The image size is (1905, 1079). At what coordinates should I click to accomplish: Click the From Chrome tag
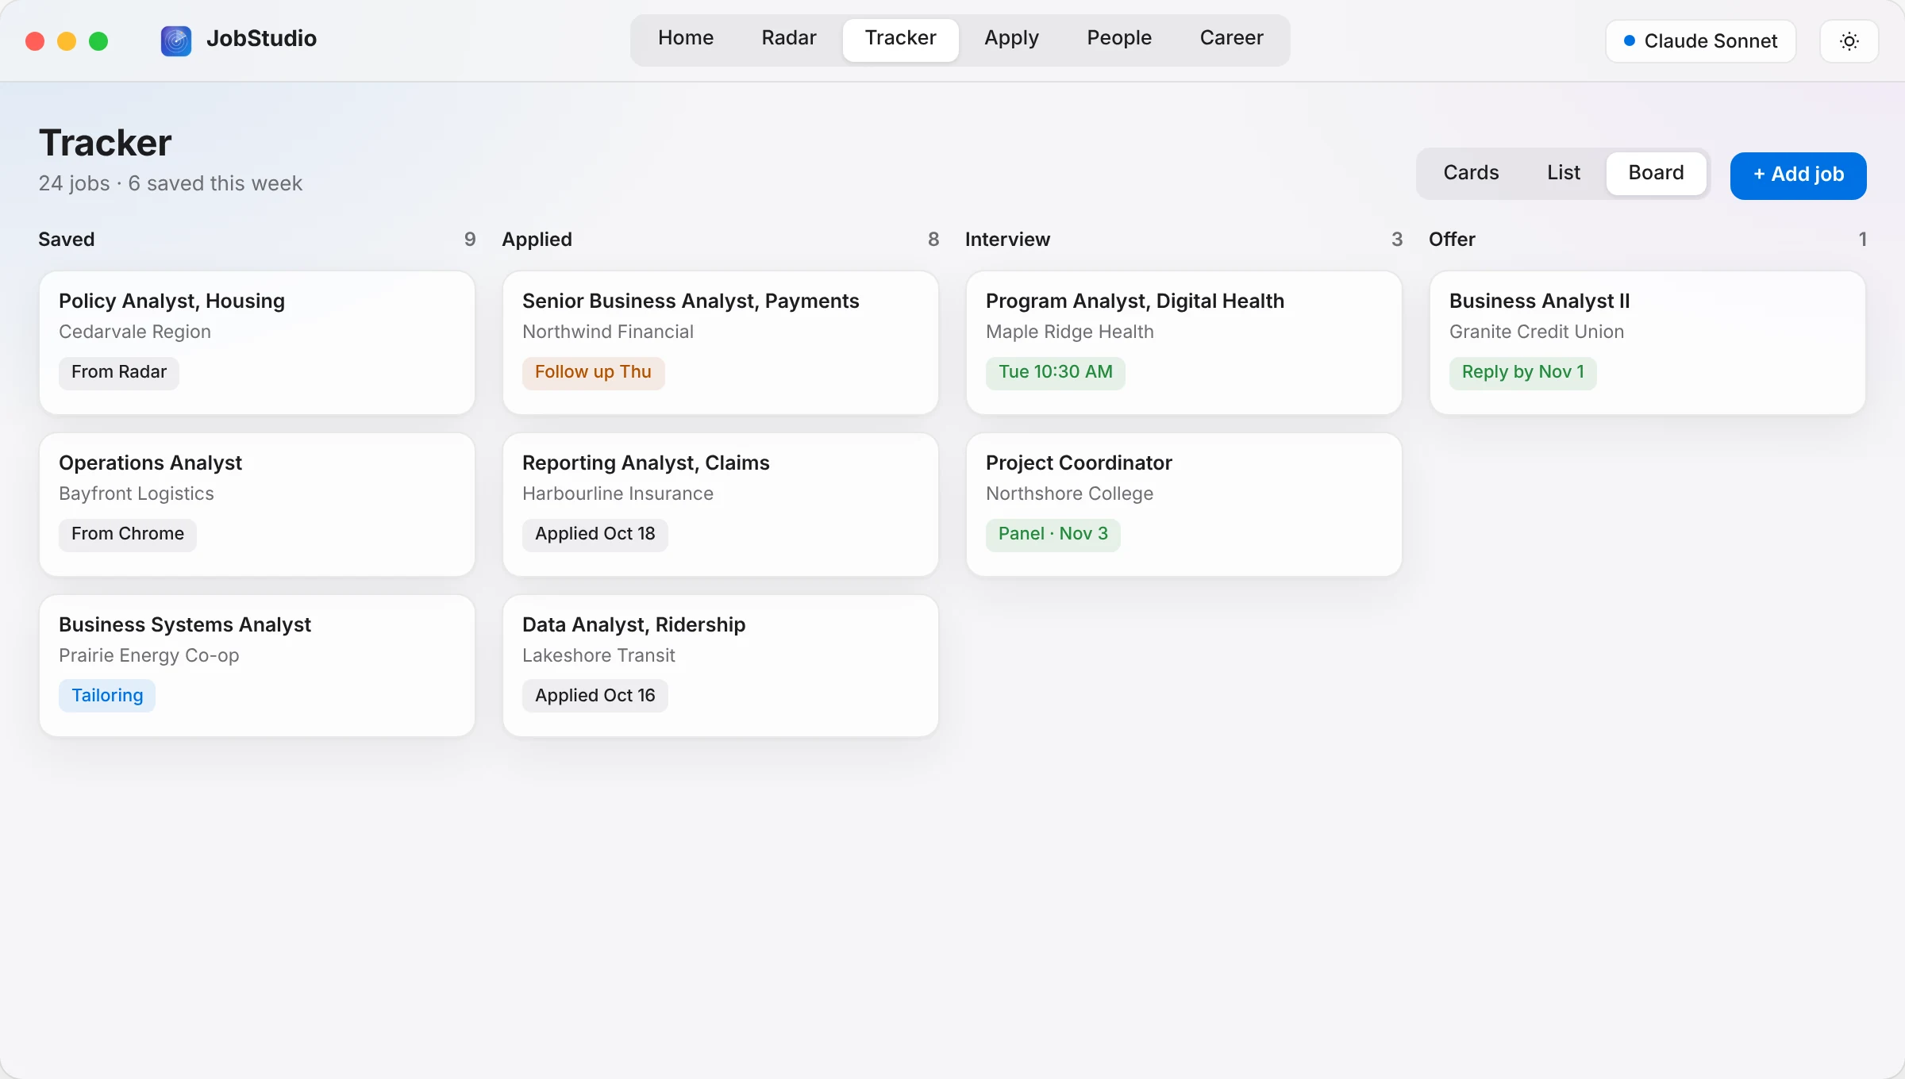[x=128, y=535]
